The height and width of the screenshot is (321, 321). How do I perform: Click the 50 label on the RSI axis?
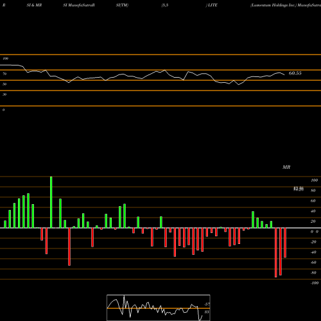pyautogui.click(x=4, y=84)
